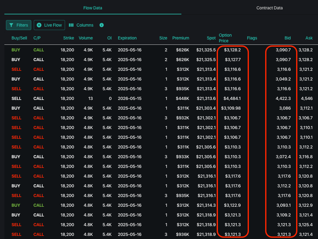
Task: Sort by the Option Price column header
Action: click(225, 38)
